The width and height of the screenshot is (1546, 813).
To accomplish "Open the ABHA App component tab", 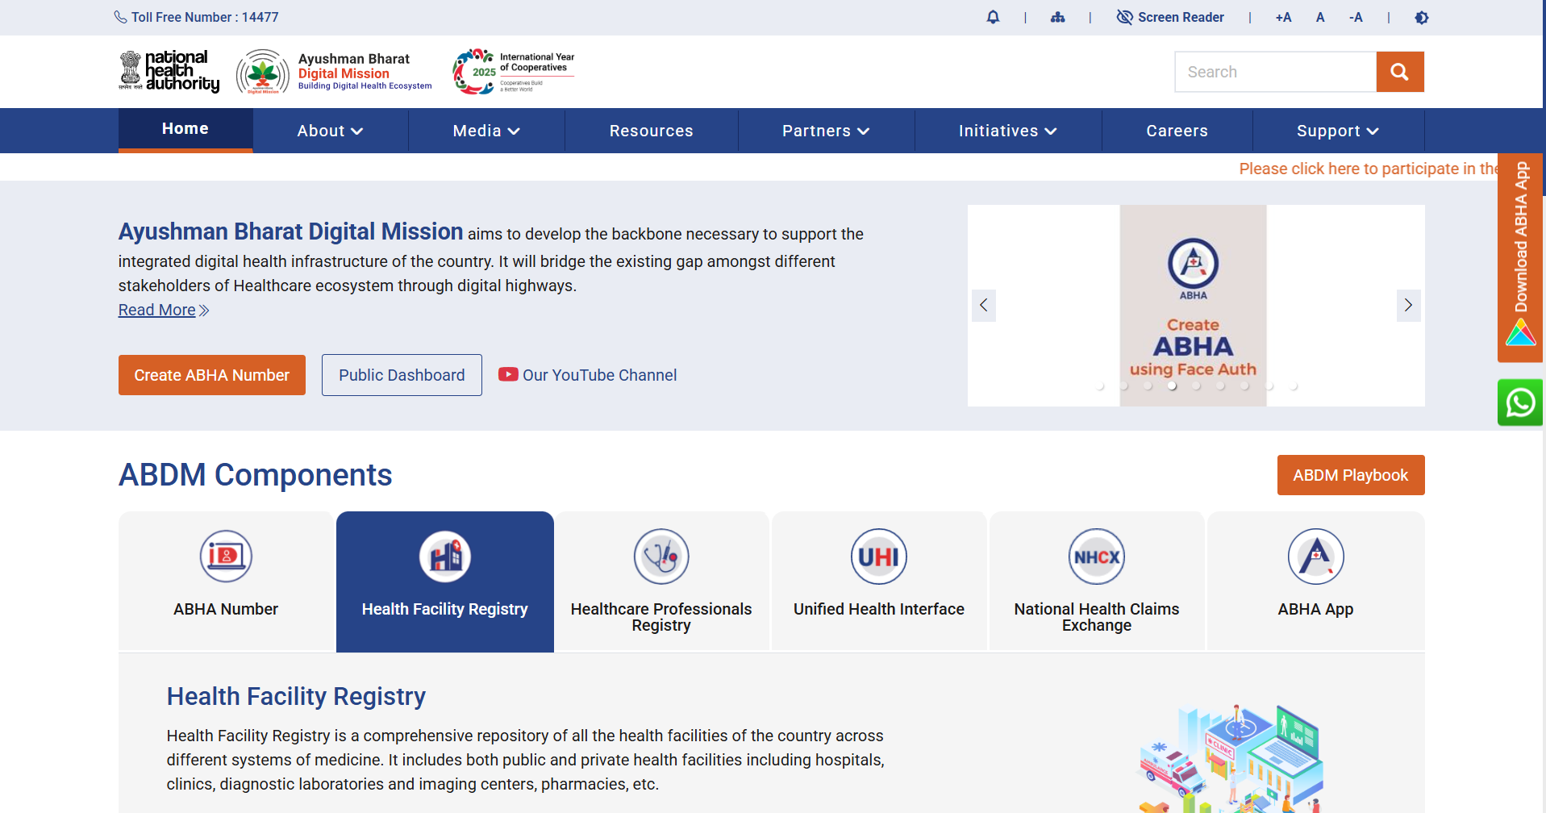I will [1315, 581].
